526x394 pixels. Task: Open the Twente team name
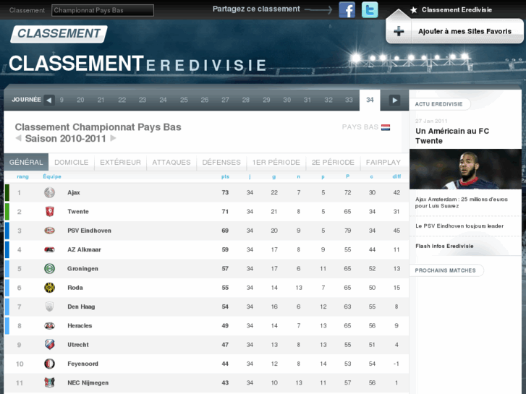(x=78, y=212)
